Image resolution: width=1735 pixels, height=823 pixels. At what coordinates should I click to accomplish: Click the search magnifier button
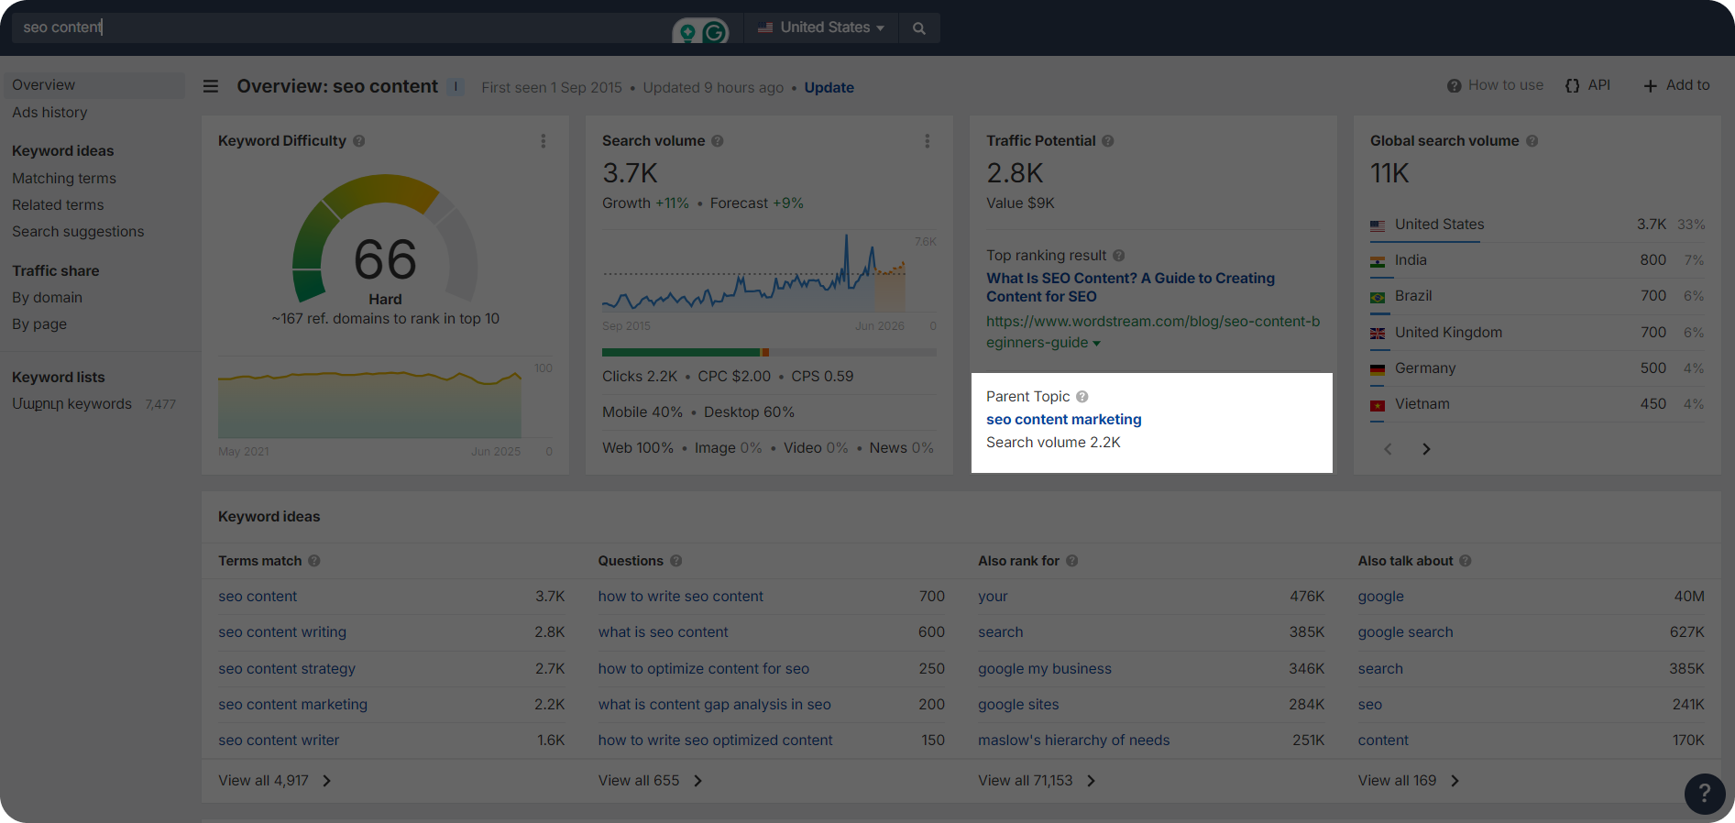pyautogui.click(x=918, y=28)
